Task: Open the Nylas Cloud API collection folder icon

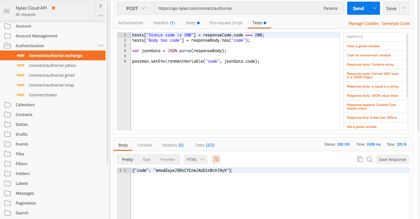Action: pos(7,11)
